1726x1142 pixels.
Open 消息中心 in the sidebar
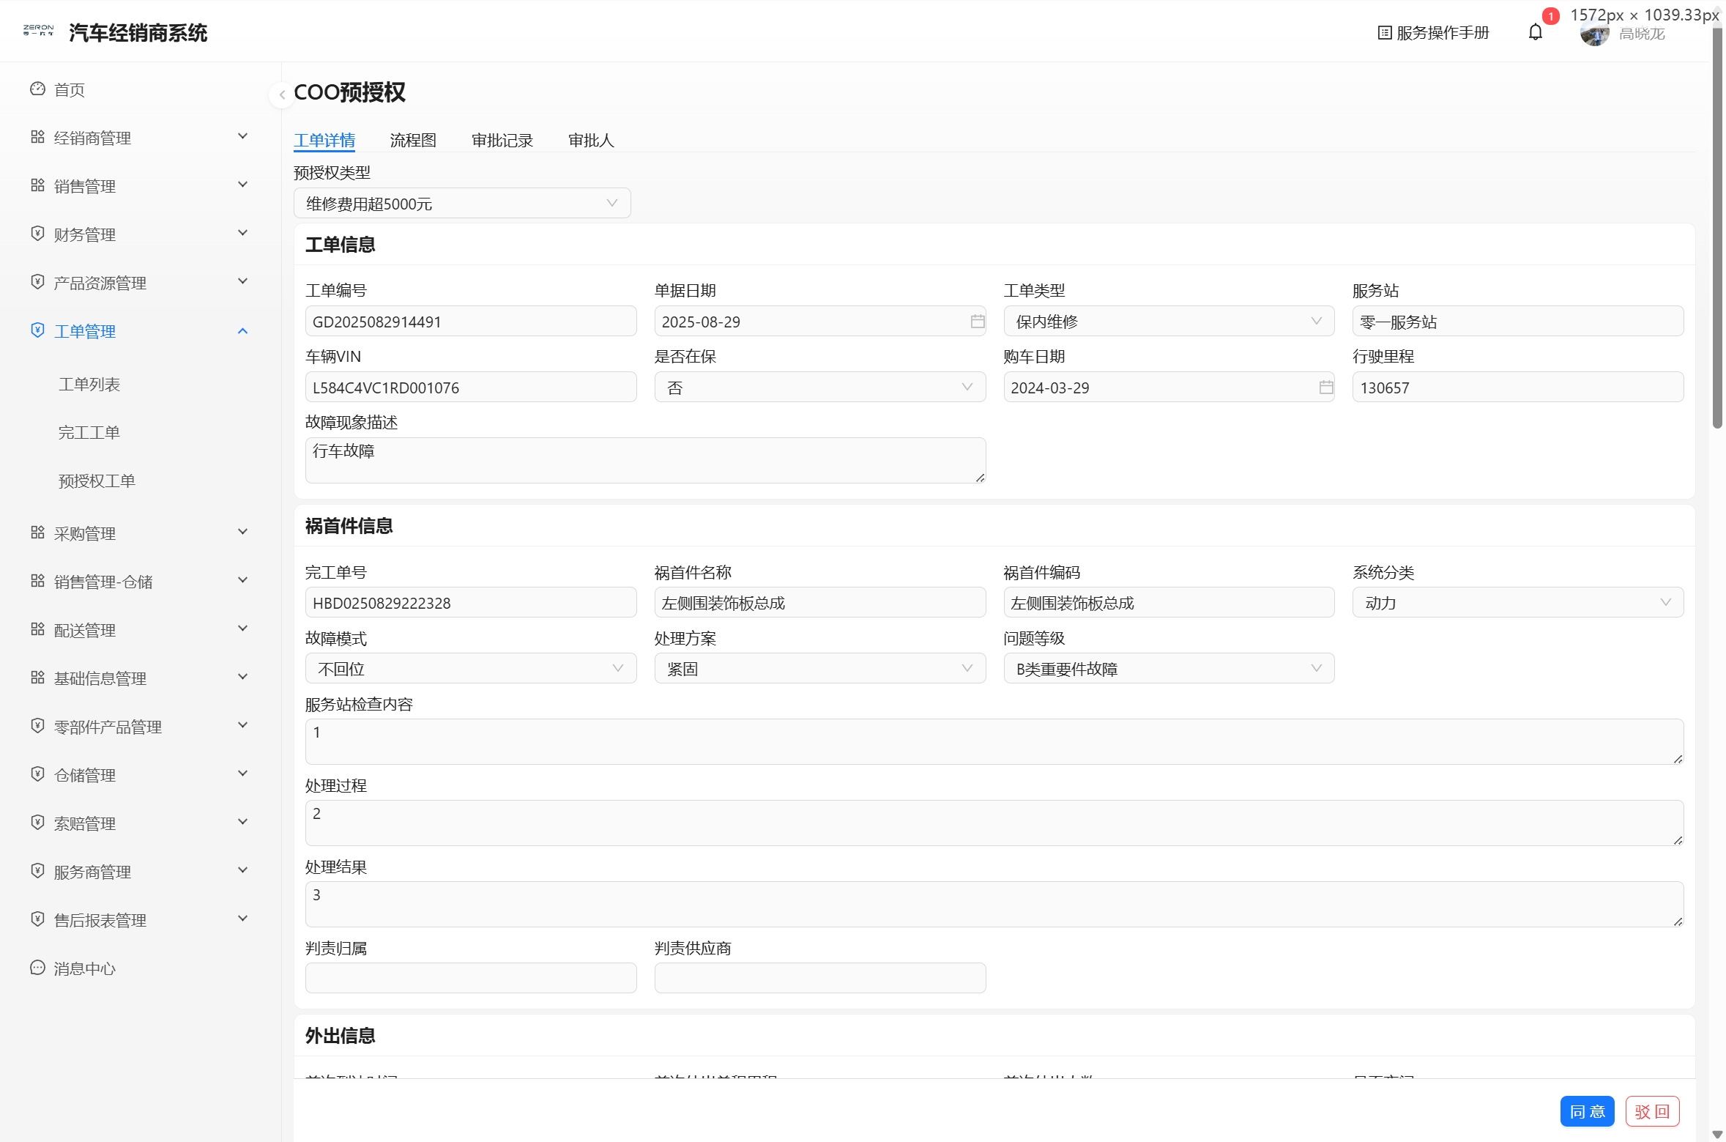point(85,968)
